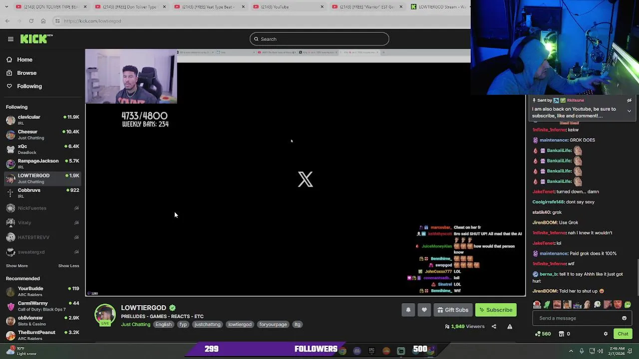Hide the pinned chat message
Viewport: 639px width, 359px height.
click(629, 100)
